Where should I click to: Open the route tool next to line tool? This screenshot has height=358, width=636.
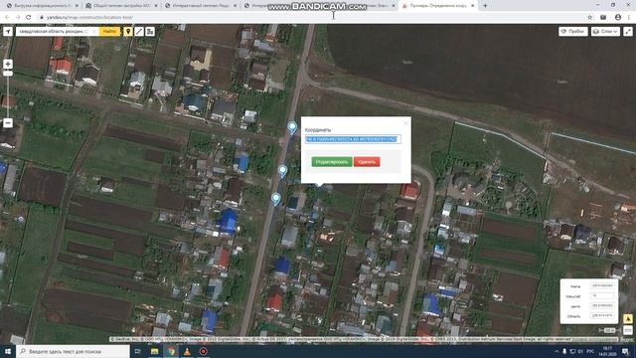coord(150,31)
